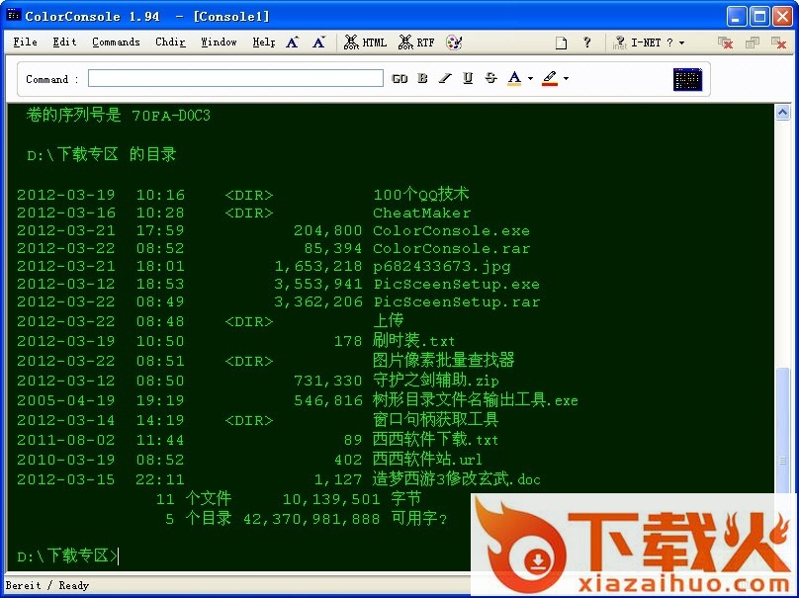Toggle strikethrough formatting
Image resolution: width=799 pixels, height=598 pixels.
[490, 78]
